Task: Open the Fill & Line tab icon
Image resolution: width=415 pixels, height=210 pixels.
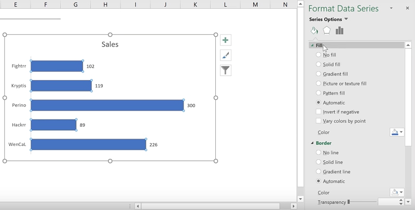Action: click(314, 31)
